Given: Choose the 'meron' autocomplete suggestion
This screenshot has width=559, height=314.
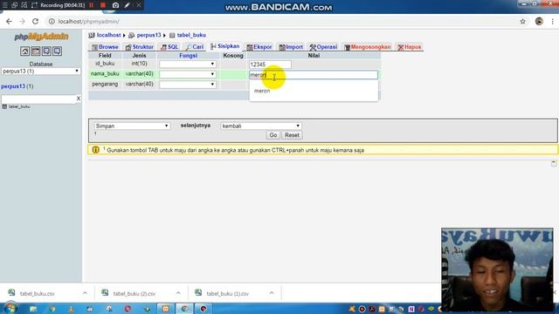Looking at the screenshot, I should coord(262,91).
